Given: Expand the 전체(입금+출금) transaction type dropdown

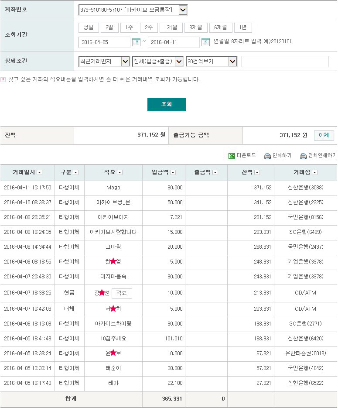Looking at the screenshot, I should 179,62.
